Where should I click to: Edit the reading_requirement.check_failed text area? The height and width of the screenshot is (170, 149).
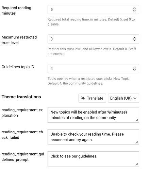pyautogui.click(x=93, y=137)
